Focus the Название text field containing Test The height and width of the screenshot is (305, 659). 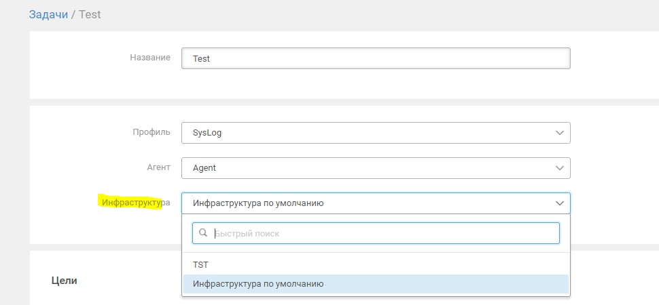[376, 58]
